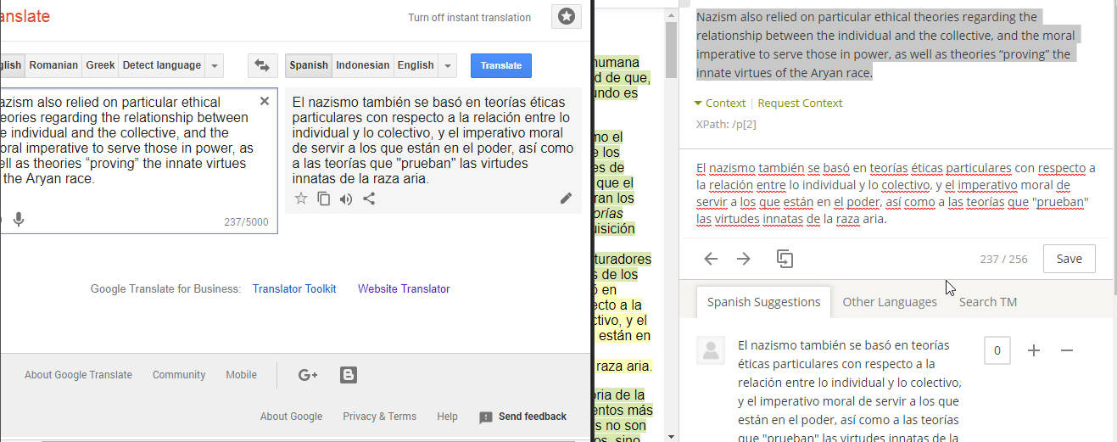1117x442 pixels.
Task: Click the Save button for the translation
Action: (x=1069, y=259)
